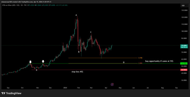
Task: Click the Jun label on time axis
Action: 134,88
